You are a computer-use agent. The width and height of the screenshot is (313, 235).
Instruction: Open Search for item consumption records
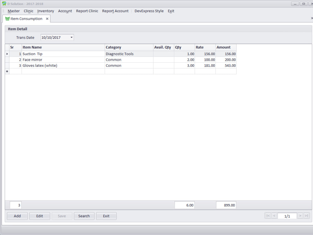coord(84,216)
